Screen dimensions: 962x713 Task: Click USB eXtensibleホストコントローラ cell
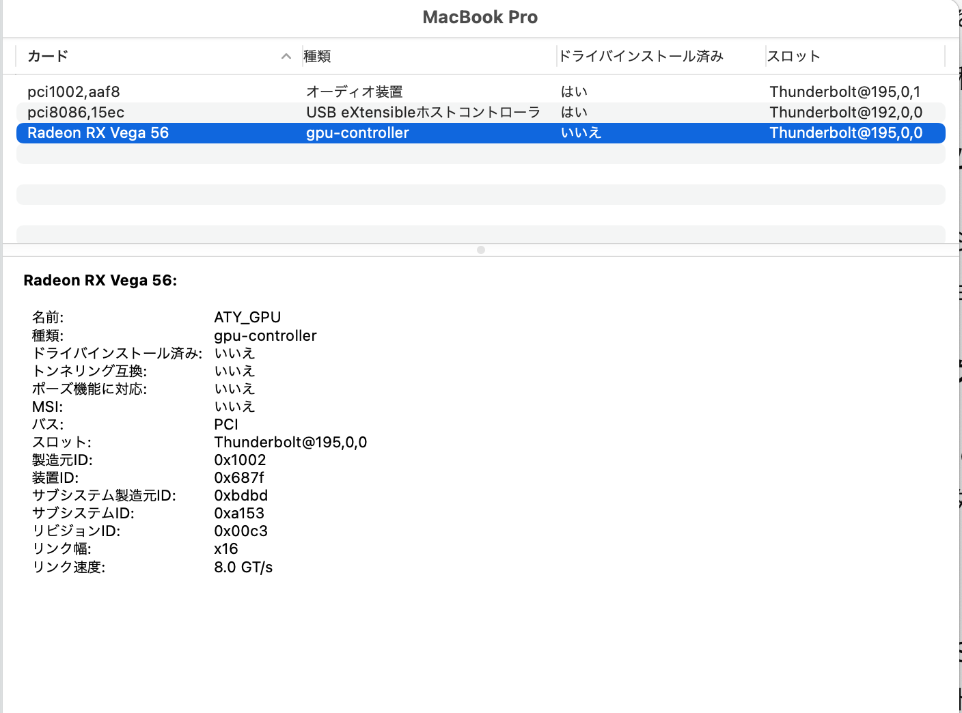coord(424,112)
